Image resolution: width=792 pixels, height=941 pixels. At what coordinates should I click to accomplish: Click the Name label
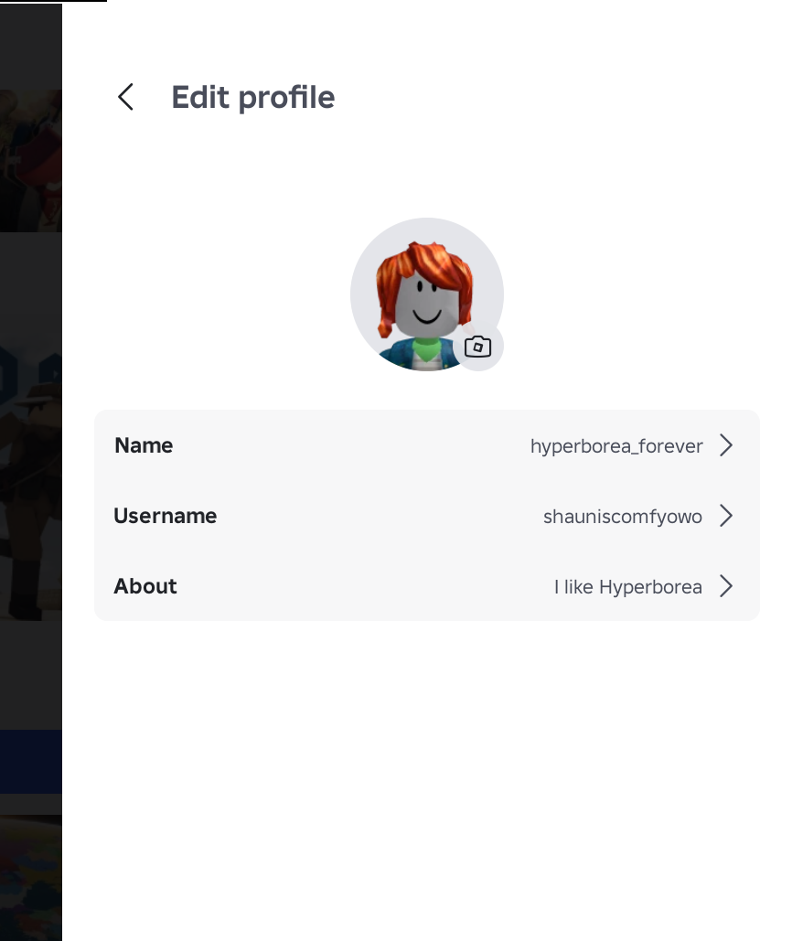(x=144, y=445)
